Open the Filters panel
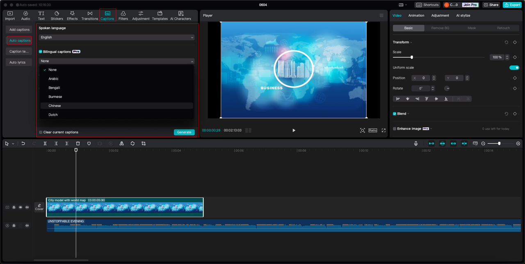Screen dimensions: 525x264 pyautogui.click(x=123, y=16)
